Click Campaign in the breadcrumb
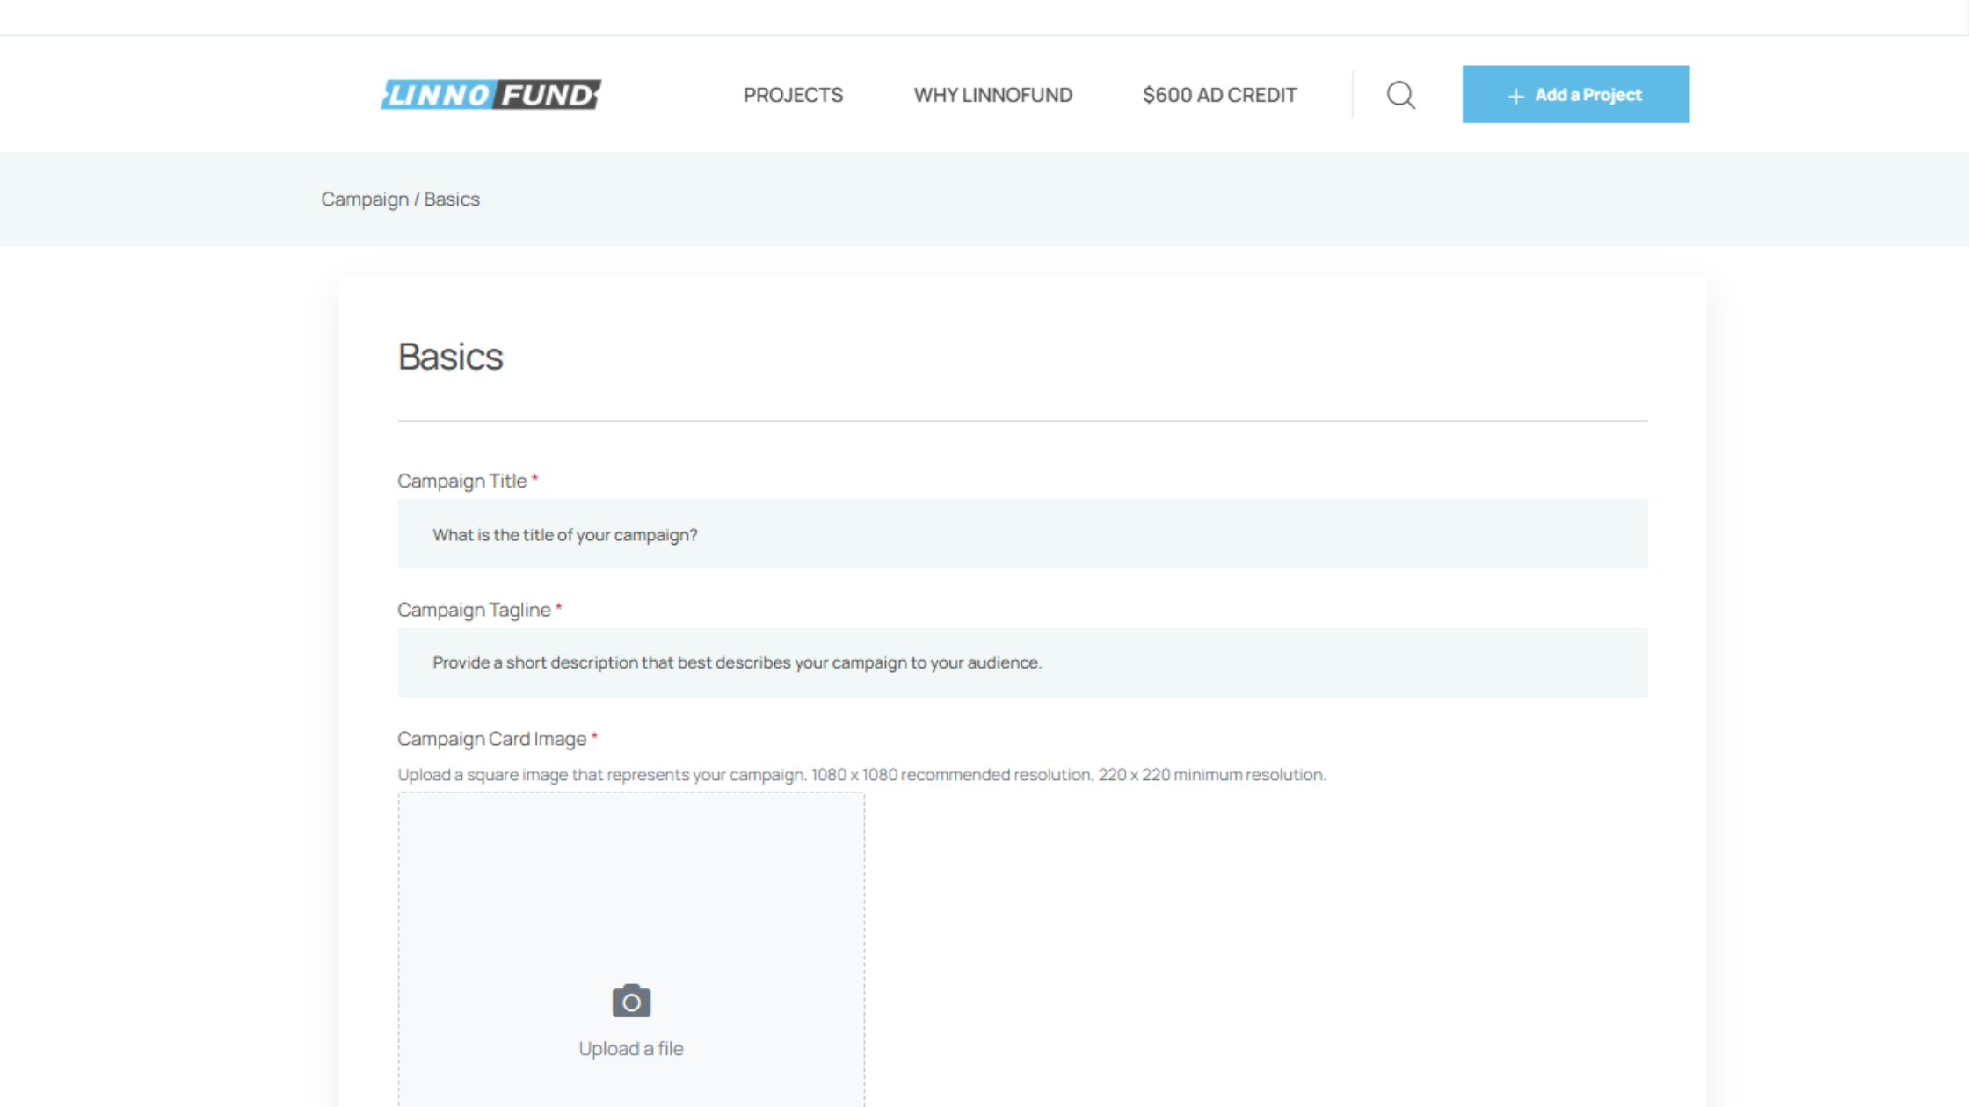The width and height of the screenshot is (1969, 1107). click(365, 199)
